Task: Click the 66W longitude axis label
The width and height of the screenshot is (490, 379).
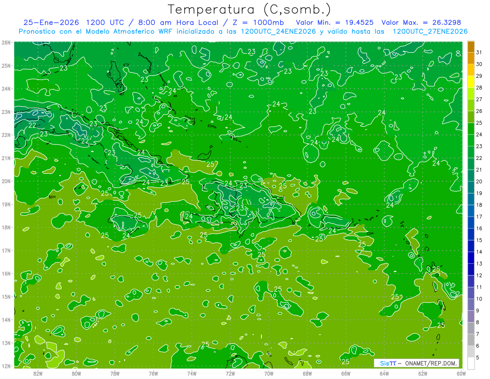Action: (x=345, y=373)
